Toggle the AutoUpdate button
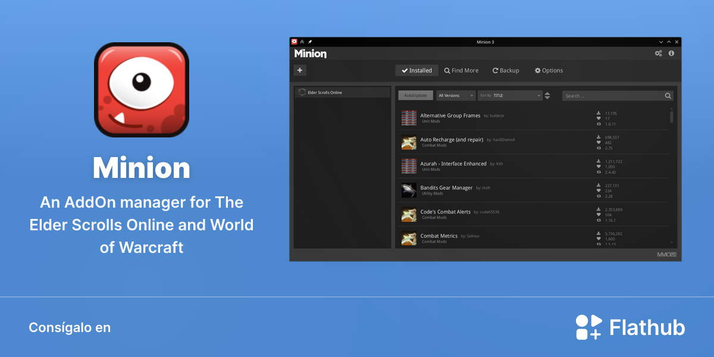714x357 pixels. 415,96
